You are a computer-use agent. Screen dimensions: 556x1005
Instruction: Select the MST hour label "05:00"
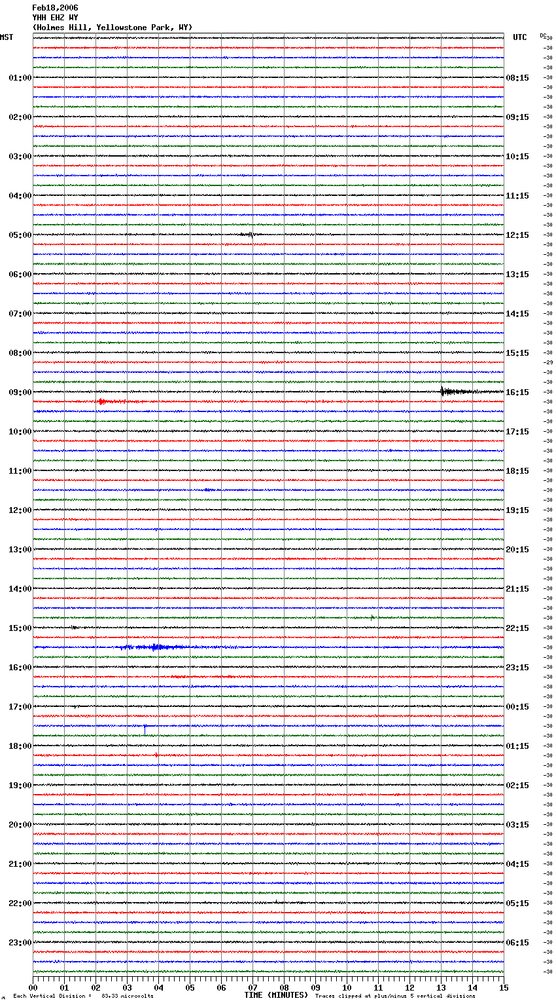[x=20, y=235]
